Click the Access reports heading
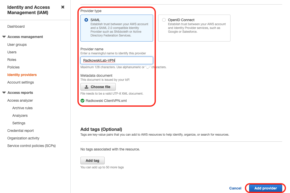Image resolution: width=290 pixels, height=193 pixels. pyautogui.click(x=20, y=93)
